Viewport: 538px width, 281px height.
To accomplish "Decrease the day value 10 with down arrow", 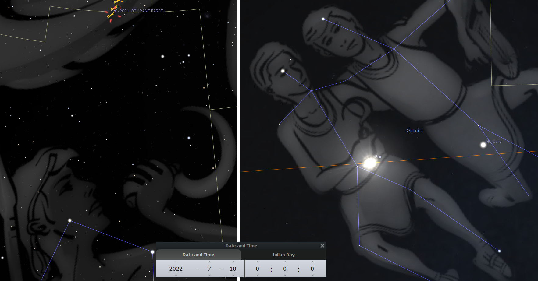I will (x=233, y=275).
